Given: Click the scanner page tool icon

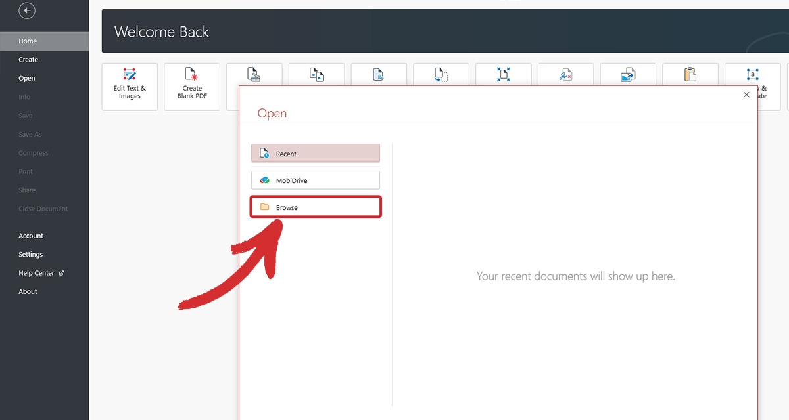Looking at the screenshot, I should pyautogui.click(x=254, y=74).
